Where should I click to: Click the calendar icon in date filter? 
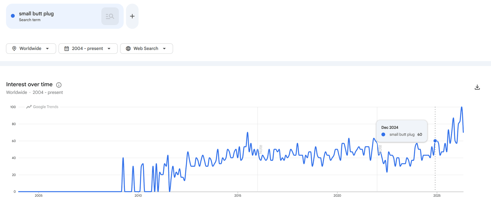click(x=67, y=48)
